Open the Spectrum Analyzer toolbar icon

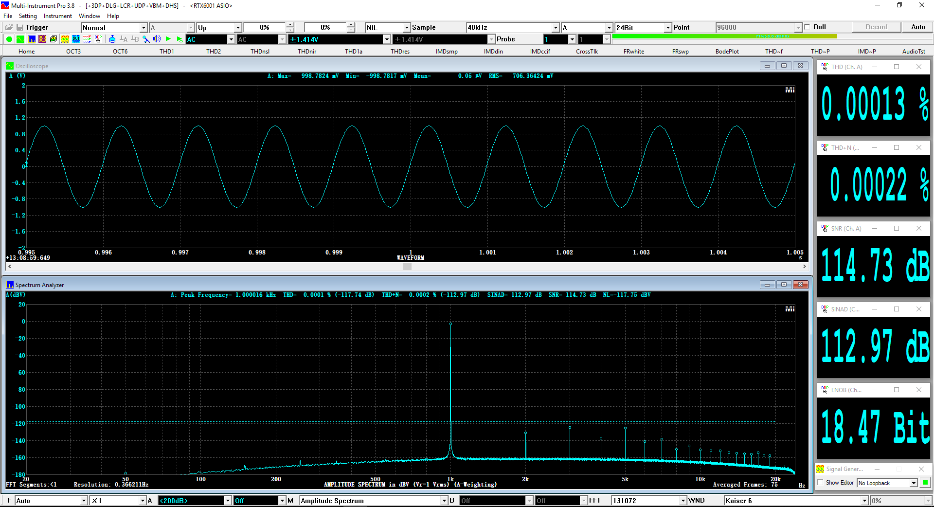[32, 39]
